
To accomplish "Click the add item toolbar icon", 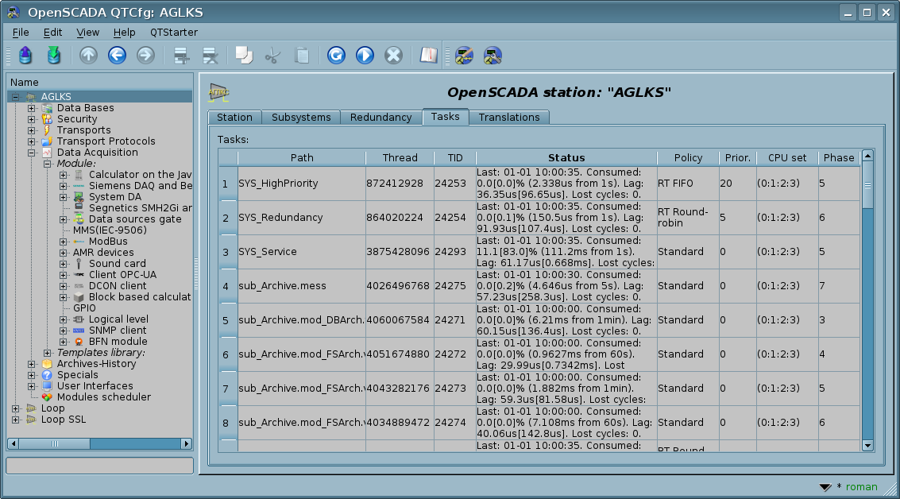I will click(x=182, y=56).
